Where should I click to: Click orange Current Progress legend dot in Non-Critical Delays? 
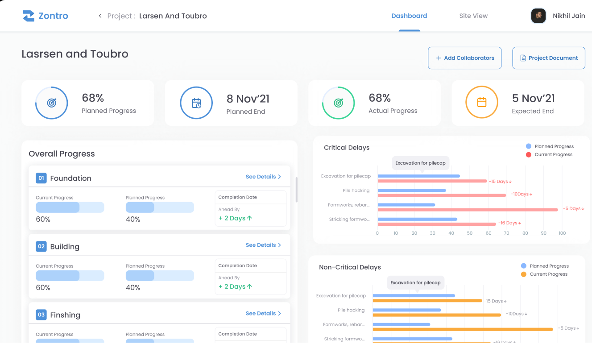tap(524, 274)
